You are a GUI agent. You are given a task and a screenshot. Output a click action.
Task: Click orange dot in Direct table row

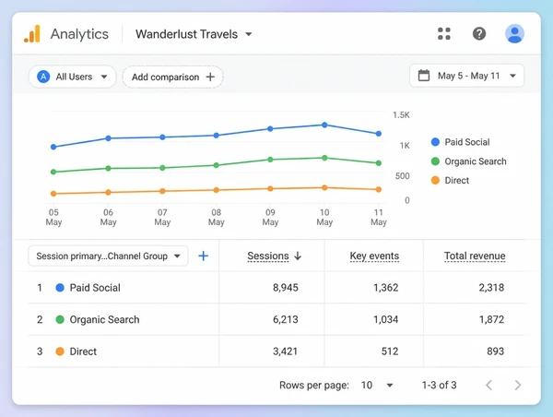click(x=60, y=351)
